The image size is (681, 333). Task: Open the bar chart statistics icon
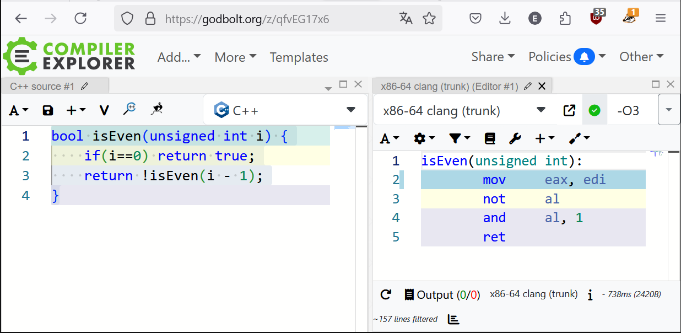(x=453, y=319)
